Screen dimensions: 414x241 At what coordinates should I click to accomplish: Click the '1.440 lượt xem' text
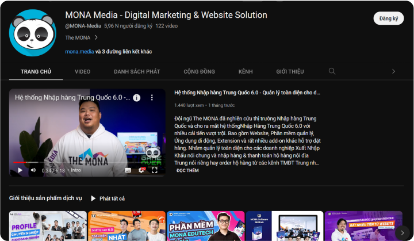tap(189, 105)
